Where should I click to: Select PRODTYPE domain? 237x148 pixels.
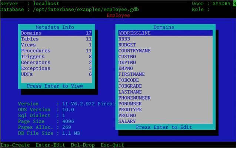pyautogui.click(x=166, y=110)
